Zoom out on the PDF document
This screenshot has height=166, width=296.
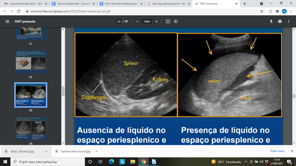(137, 21)
